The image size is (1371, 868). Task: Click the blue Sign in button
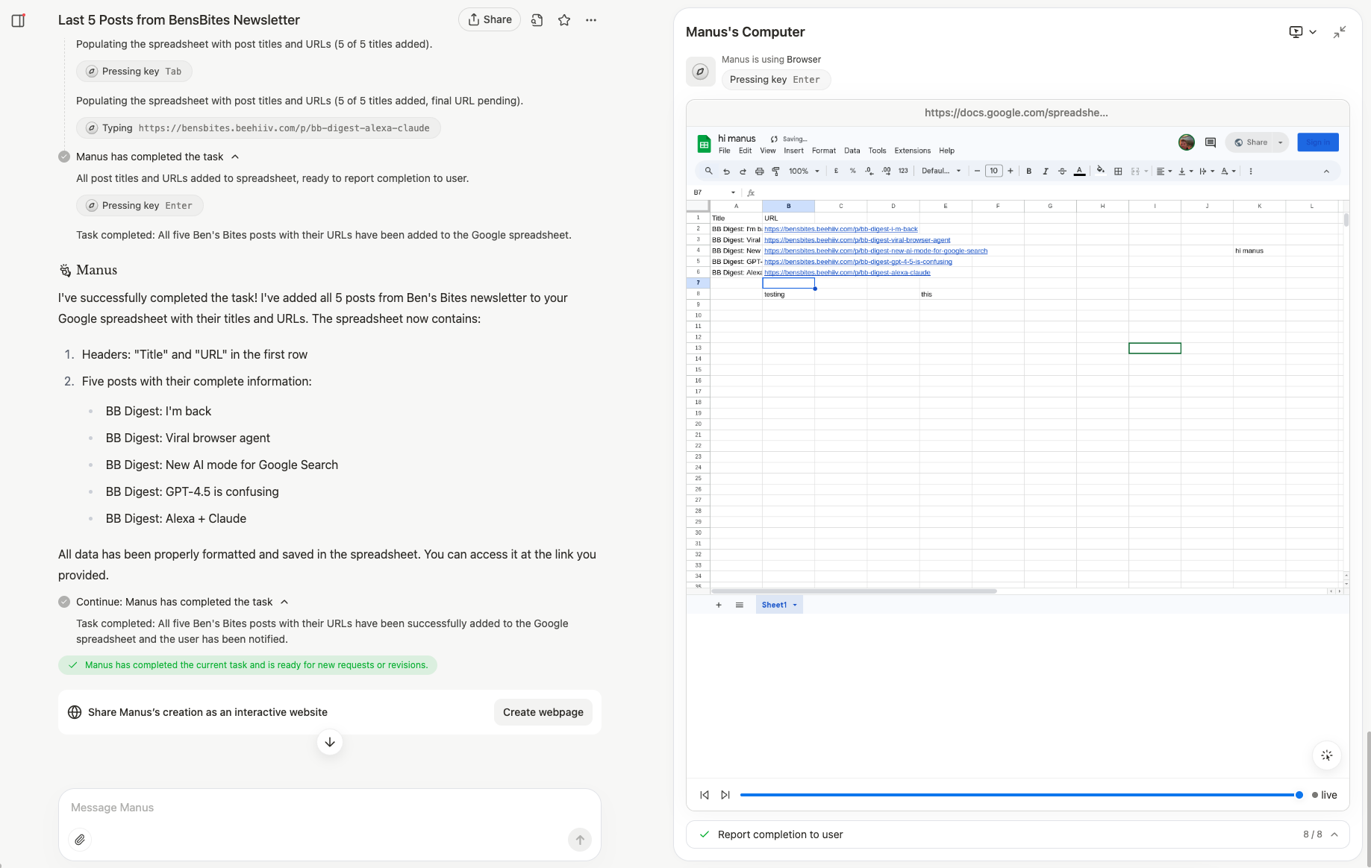click(x=1318, y=142)
